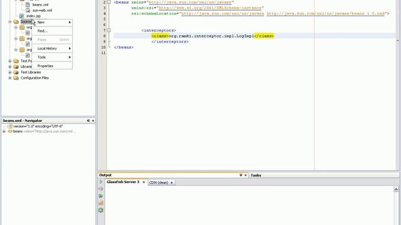401x225 pixels.
Task: Click the beans_1_0.xsd URL on line 4
Action: [325, 14]
